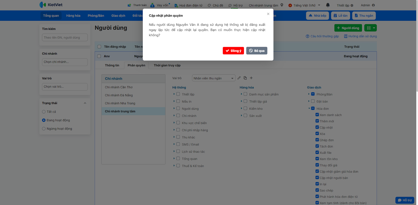Confirm with the Đồng ý button

tap(233, 51)
